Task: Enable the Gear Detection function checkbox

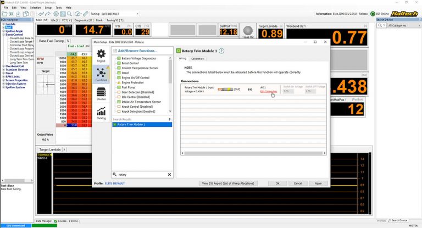Action: [118, 92]
